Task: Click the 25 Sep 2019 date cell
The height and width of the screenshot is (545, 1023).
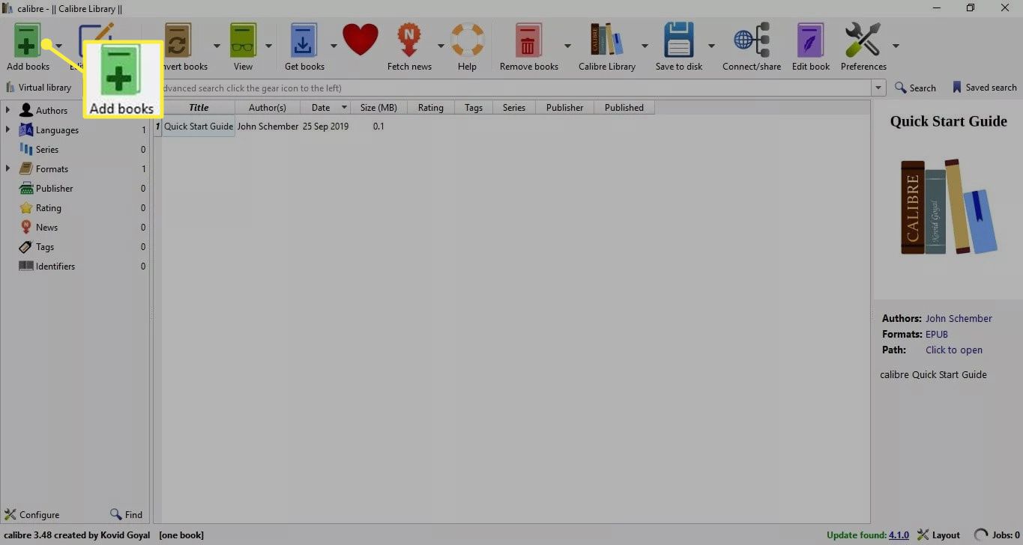Action: (x=325, y=127)
